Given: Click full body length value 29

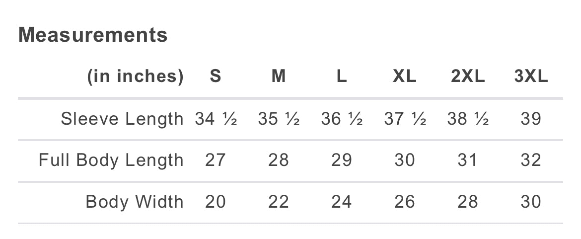Looking at the screenshot, I should (x=342, y=160).
